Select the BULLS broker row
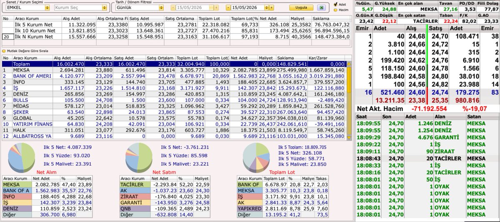This screenshot has height=222, width=500. (x=174, y=100)
